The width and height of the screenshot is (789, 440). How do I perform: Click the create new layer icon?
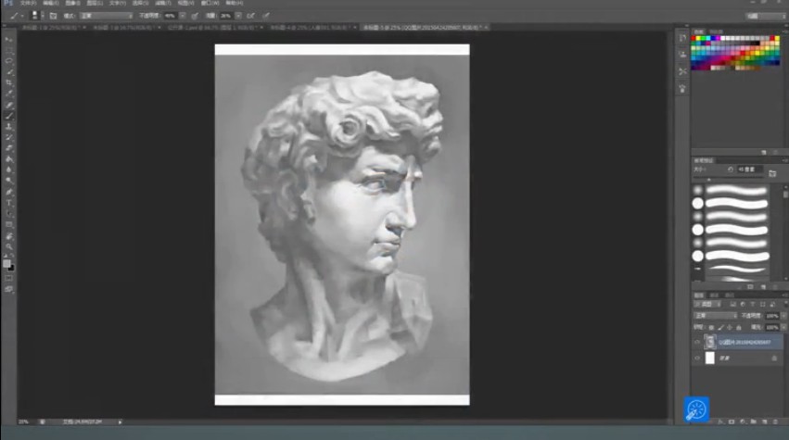(764, 421)
